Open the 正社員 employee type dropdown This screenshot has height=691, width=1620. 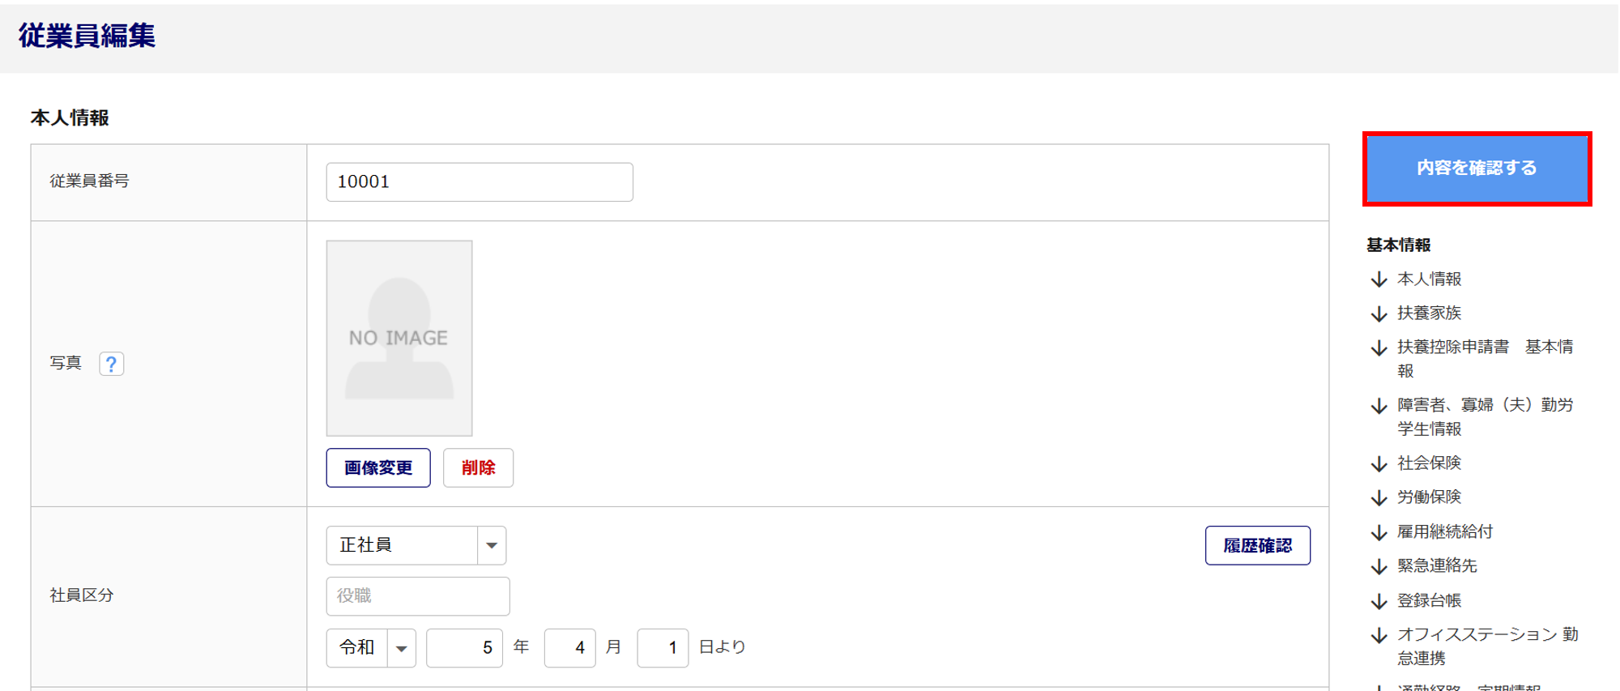click(416, 545)
